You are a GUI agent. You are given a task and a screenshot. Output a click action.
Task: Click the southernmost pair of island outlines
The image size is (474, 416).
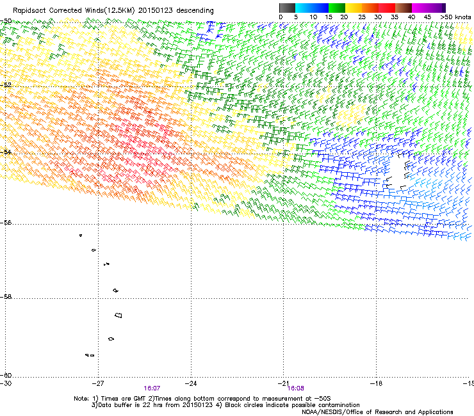(90, 355)
